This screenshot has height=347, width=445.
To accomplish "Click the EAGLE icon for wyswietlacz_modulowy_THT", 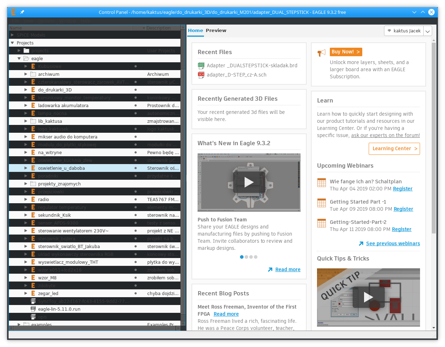I will (x=33, y=262).
